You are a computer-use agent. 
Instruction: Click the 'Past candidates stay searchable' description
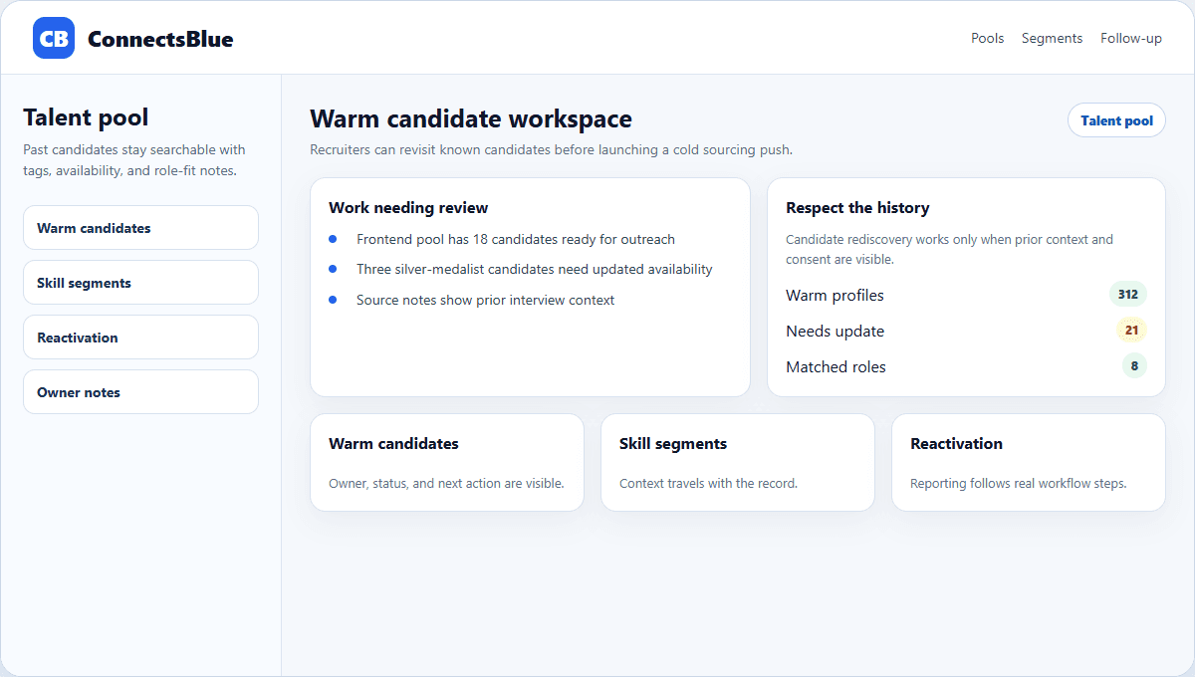(x=134, y=160)
